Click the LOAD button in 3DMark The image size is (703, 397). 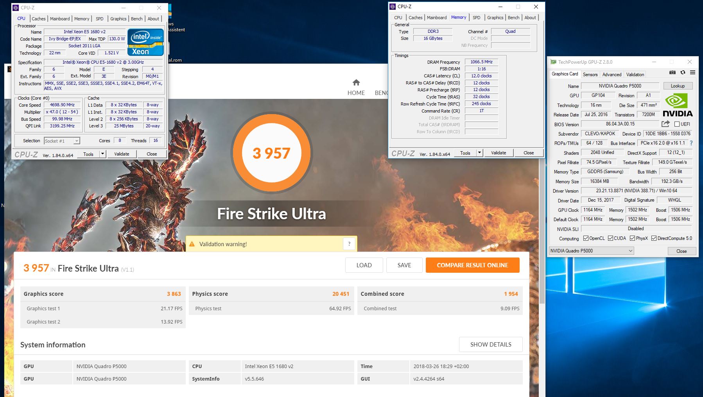coord(364,265)
